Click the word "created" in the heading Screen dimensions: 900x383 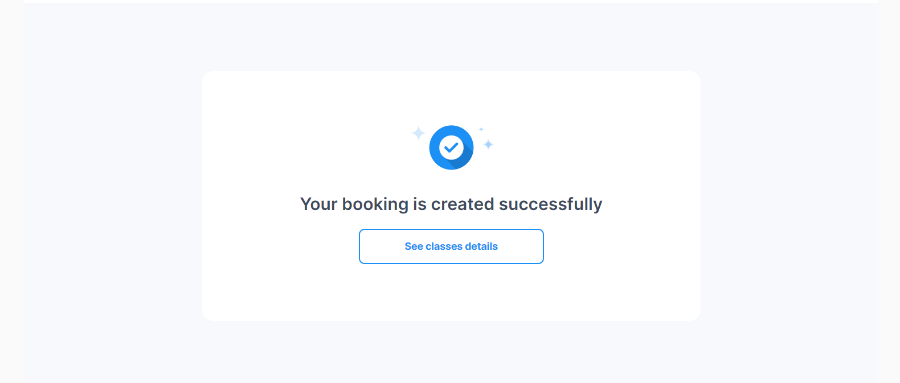click(x=463, y=204)
